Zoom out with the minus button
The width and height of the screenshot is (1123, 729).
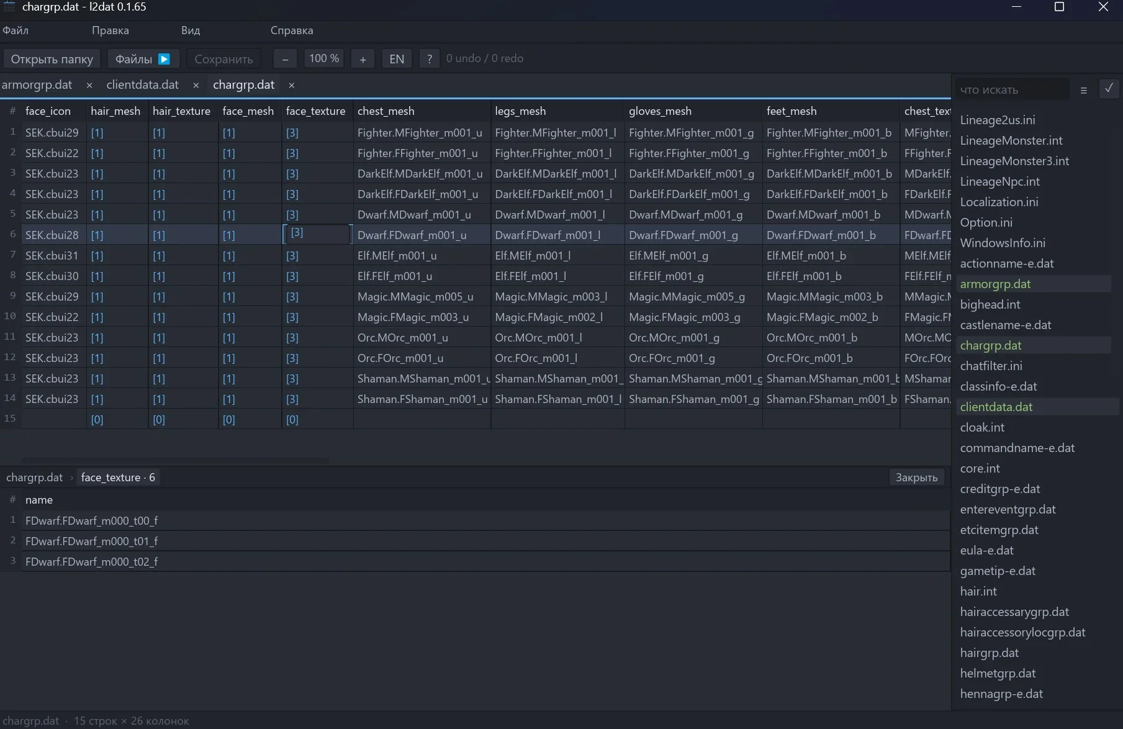click(x=285, y=59)
